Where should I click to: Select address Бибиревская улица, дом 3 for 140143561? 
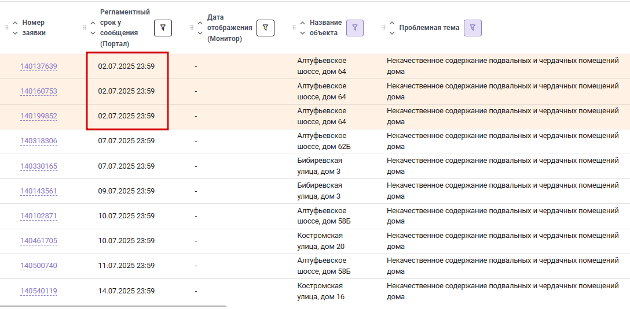click(320, 191)
